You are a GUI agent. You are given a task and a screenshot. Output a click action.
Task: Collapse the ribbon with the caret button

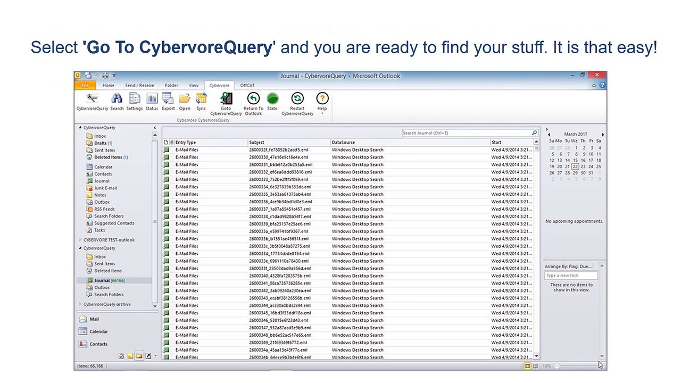tap(594, 85)
